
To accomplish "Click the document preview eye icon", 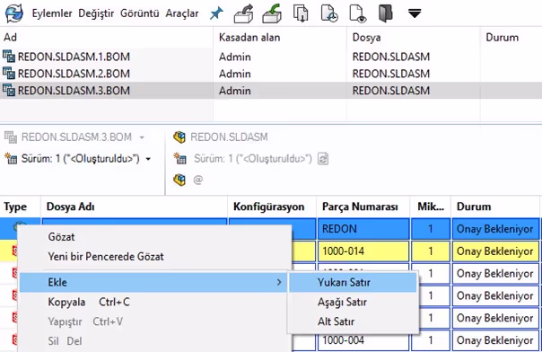I will (358, 13).
